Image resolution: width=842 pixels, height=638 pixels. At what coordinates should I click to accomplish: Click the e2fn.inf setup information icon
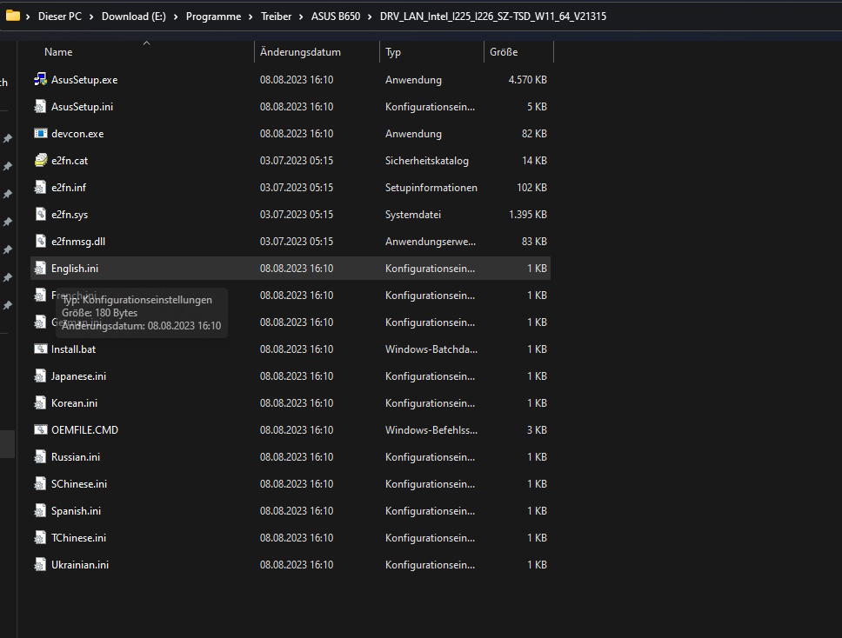[x=40, y=187]
